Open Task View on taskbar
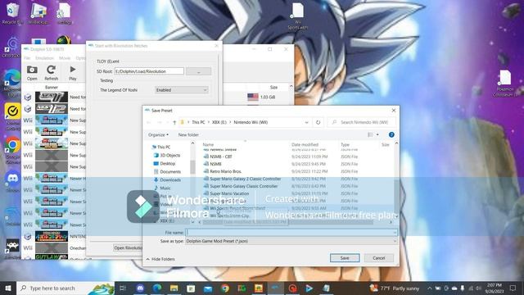Viewport: 524px width, 295px height. [x=123, y=288]
